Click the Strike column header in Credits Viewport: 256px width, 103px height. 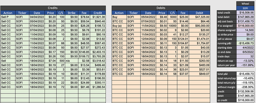pyautogui.click(x=71, y=13)
